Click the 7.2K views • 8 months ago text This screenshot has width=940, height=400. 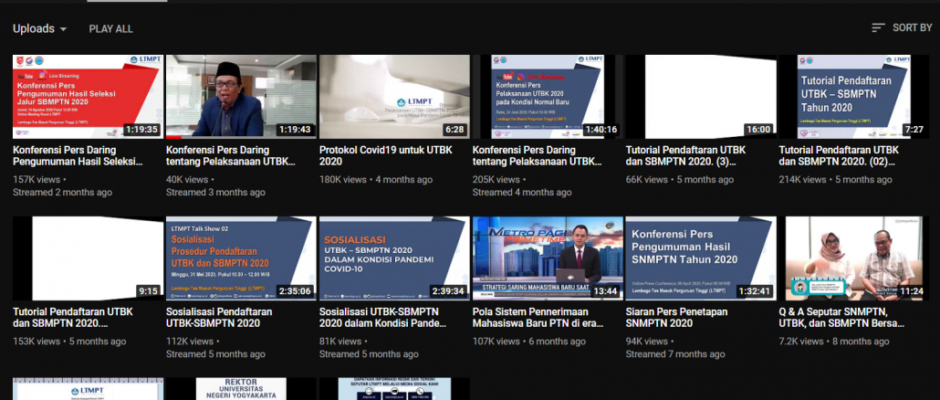tap(834, 342)
